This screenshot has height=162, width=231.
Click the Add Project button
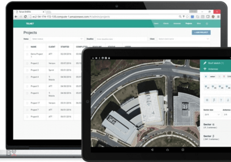[201, 32]
